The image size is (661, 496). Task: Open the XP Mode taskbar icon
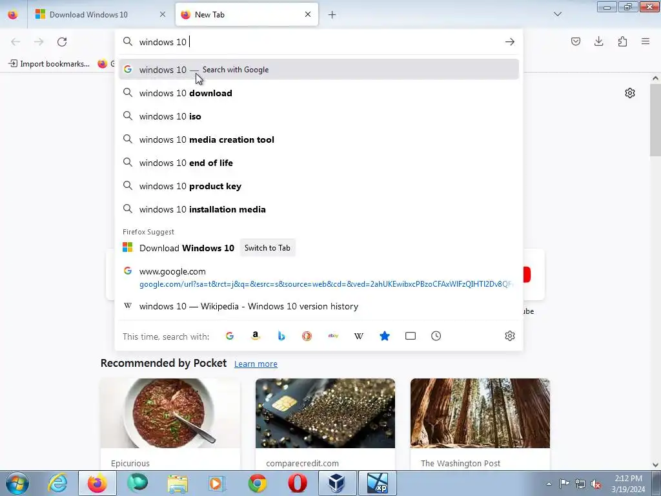pos(377,483)
